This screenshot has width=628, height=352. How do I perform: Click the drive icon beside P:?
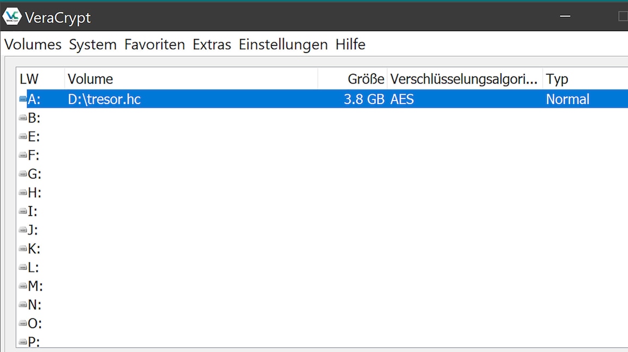(23, 342)
